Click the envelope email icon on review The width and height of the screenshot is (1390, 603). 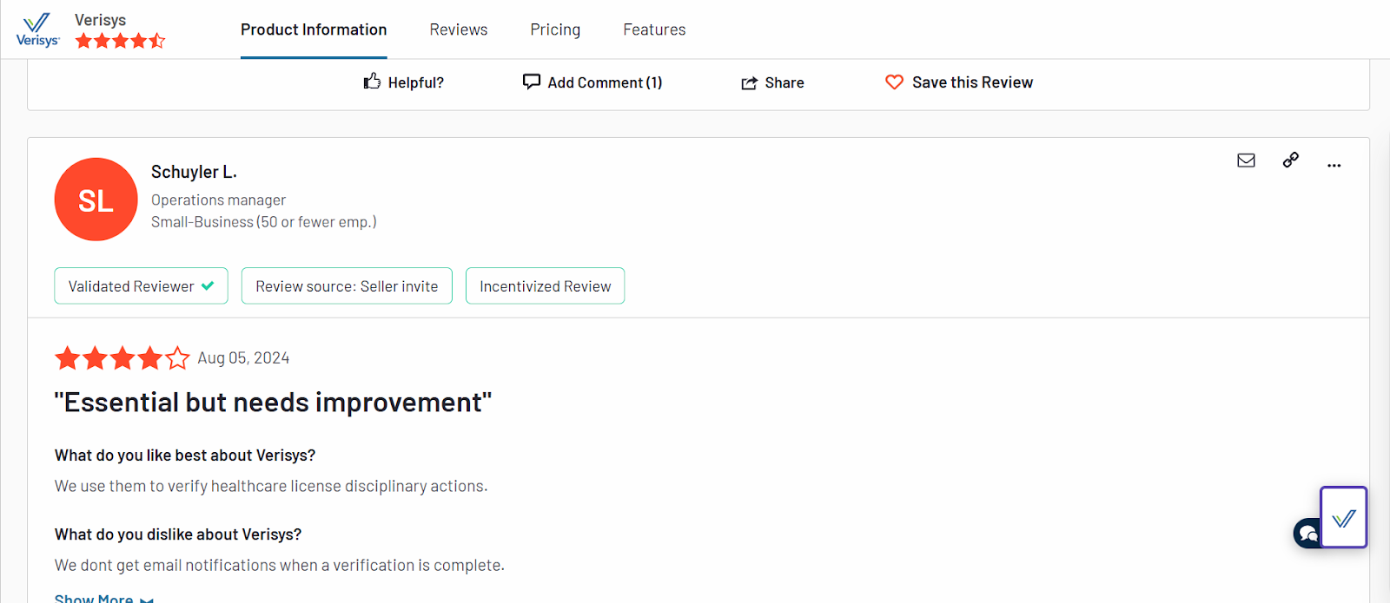pos(1246,161)
